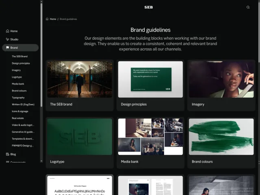Open Video & audio logotype sidebar item
Image resolution: width=260 pixels, height=195 pixels.
(23, 125)
